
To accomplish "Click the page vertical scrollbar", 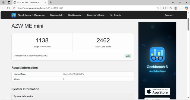I will coord(188,24).
